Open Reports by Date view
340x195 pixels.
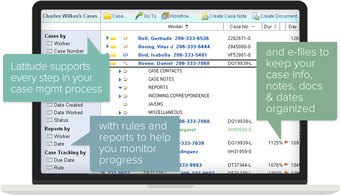click(59, 144)
